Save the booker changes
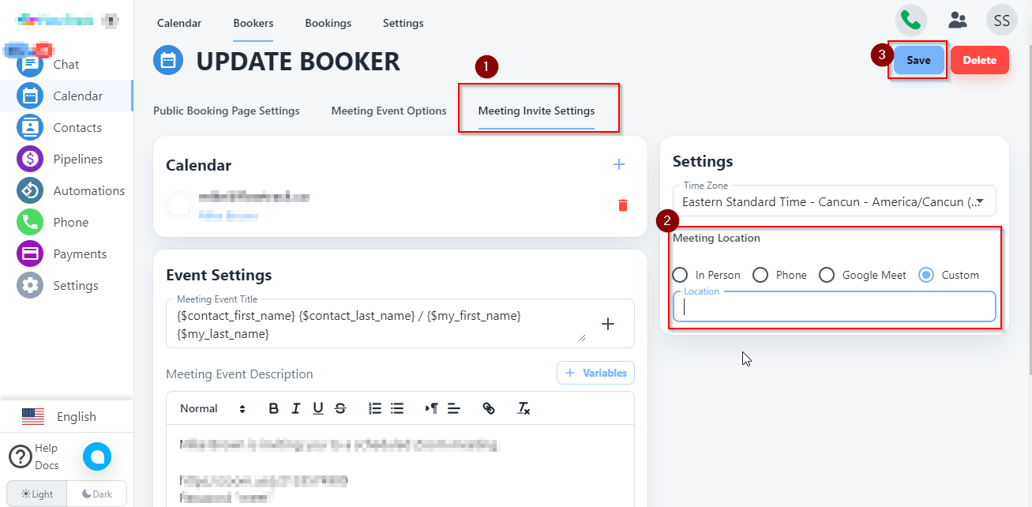 918,60
